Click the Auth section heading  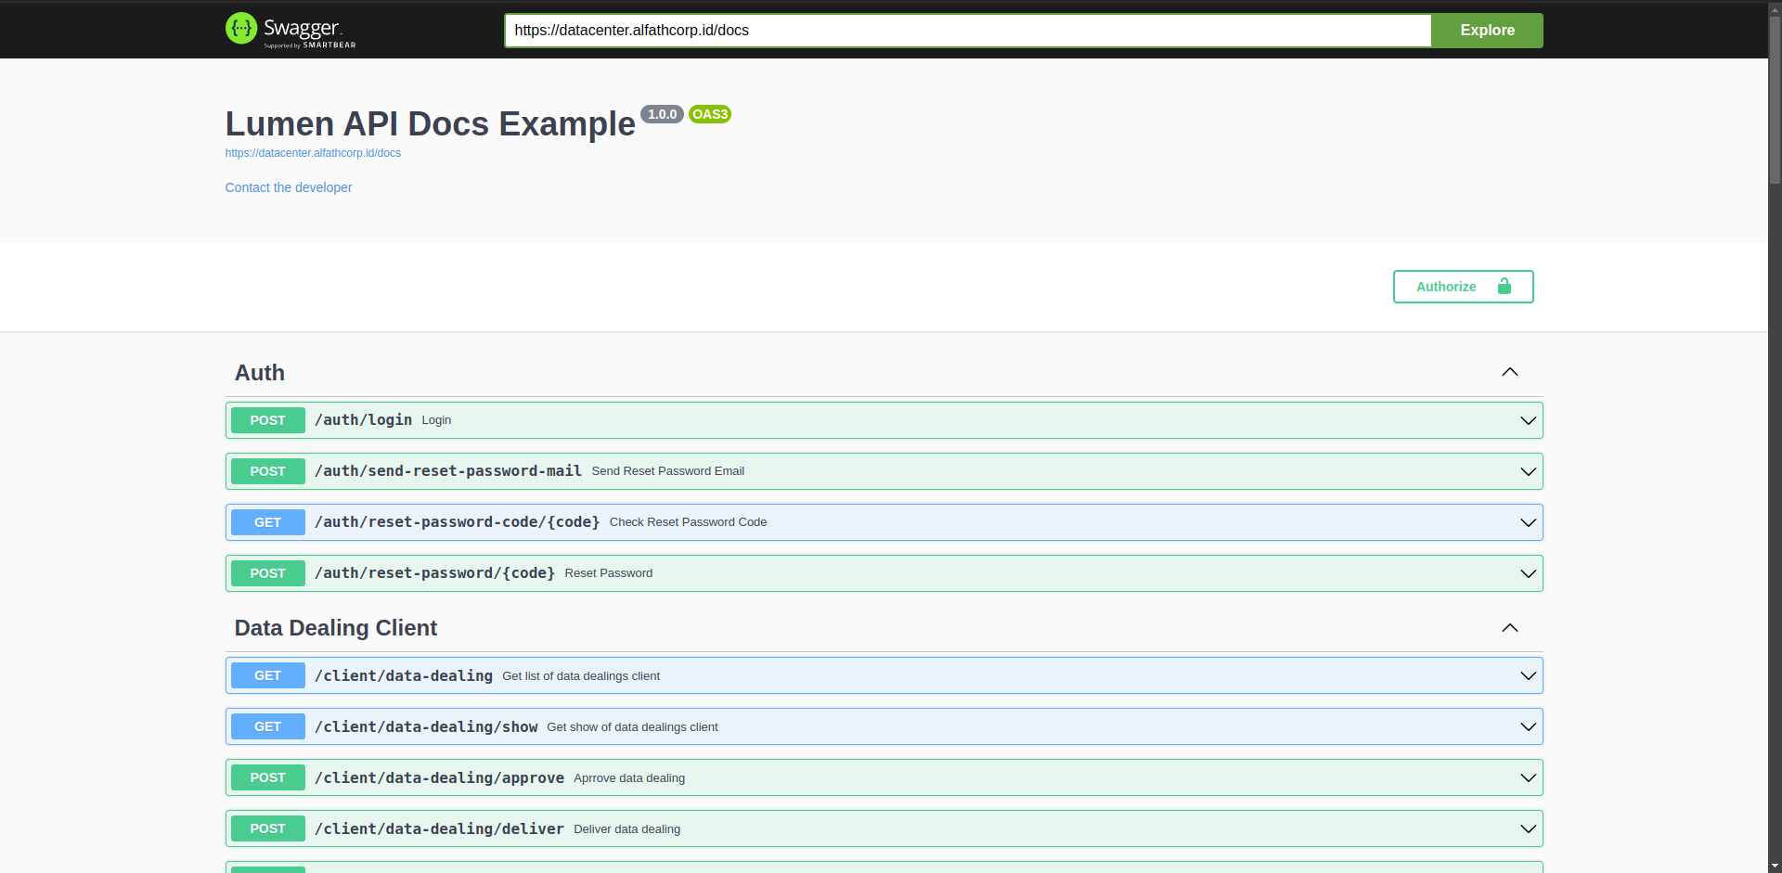pyautogui.click(x=260, y=373)
